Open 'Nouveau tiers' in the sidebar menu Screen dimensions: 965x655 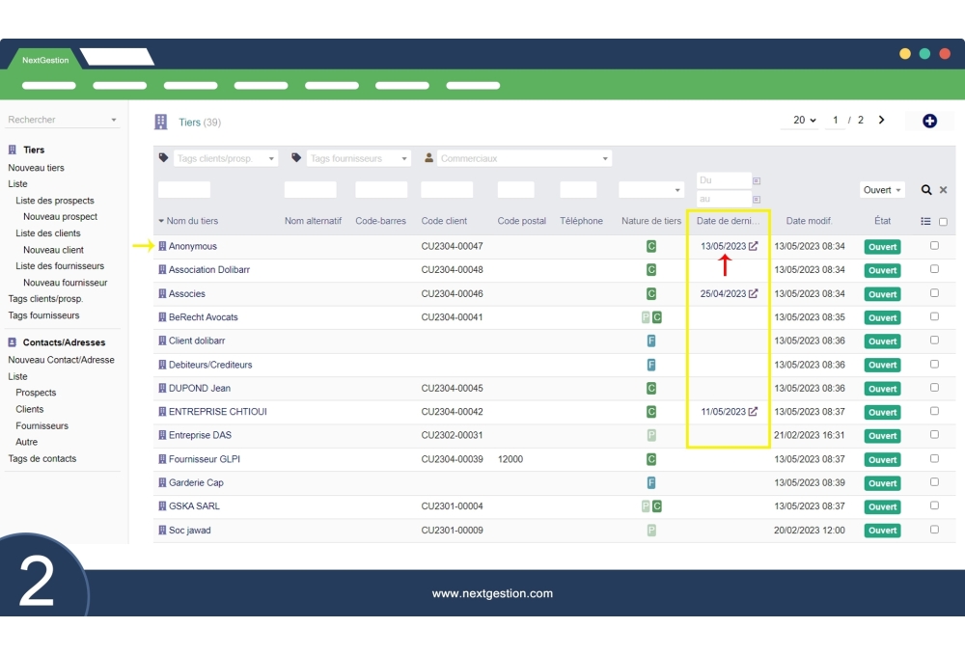point(37,168)
